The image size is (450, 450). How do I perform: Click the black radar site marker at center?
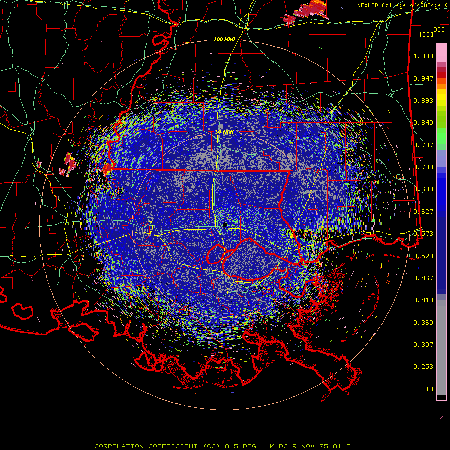pyautogui.click(x=225, y=224)
